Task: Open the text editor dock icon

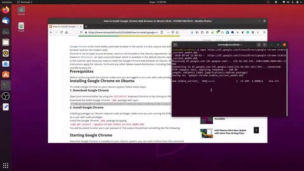Action: (6, 107)
